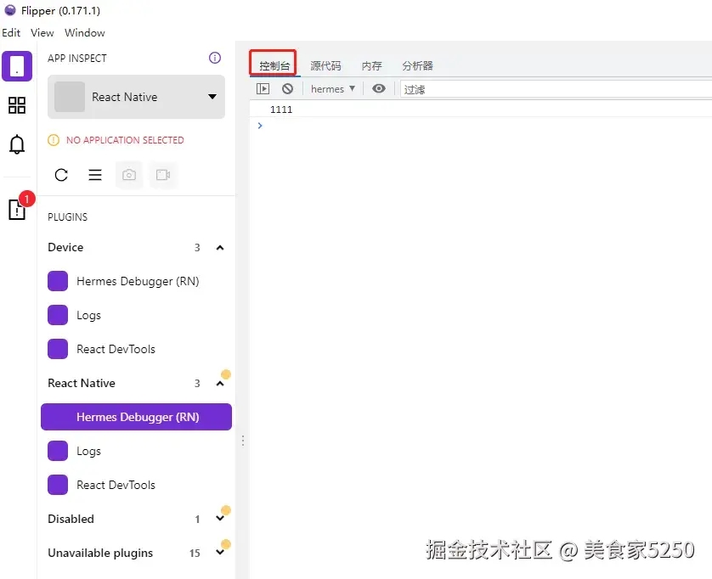Collapse the React Native plugins section
This screenshot has height=579, width=712.
[220, 384]
